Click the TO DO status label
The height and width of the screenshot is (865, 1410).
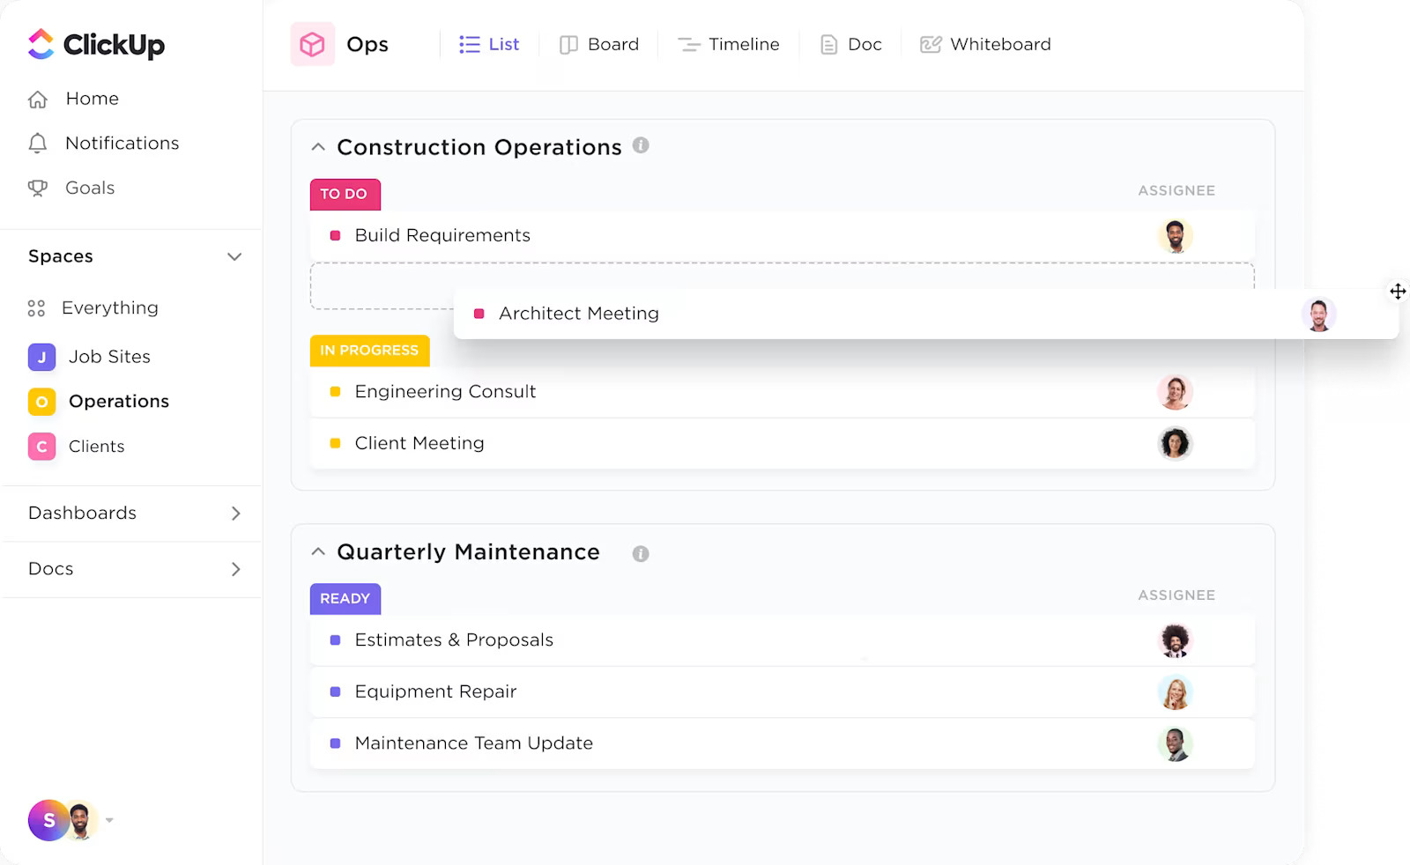click(345, 194)
